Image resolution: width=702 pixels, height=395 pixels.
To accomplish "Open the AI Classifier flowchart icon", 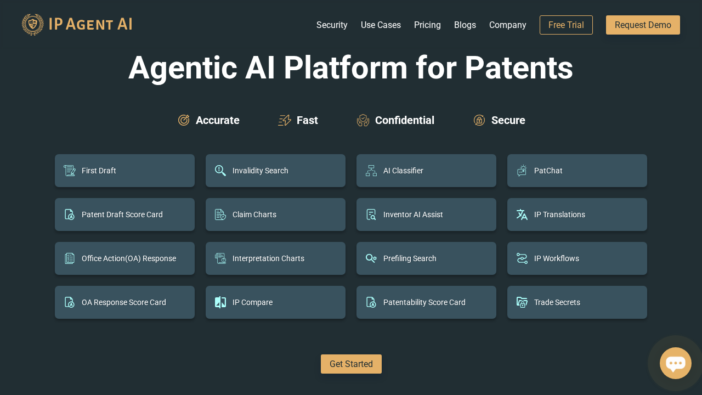I will click(371, 171).
